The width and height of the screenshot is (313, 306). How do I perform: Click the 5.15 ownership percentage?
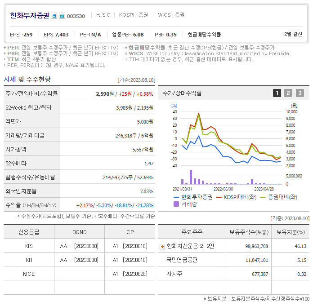(x=302, y=260)
